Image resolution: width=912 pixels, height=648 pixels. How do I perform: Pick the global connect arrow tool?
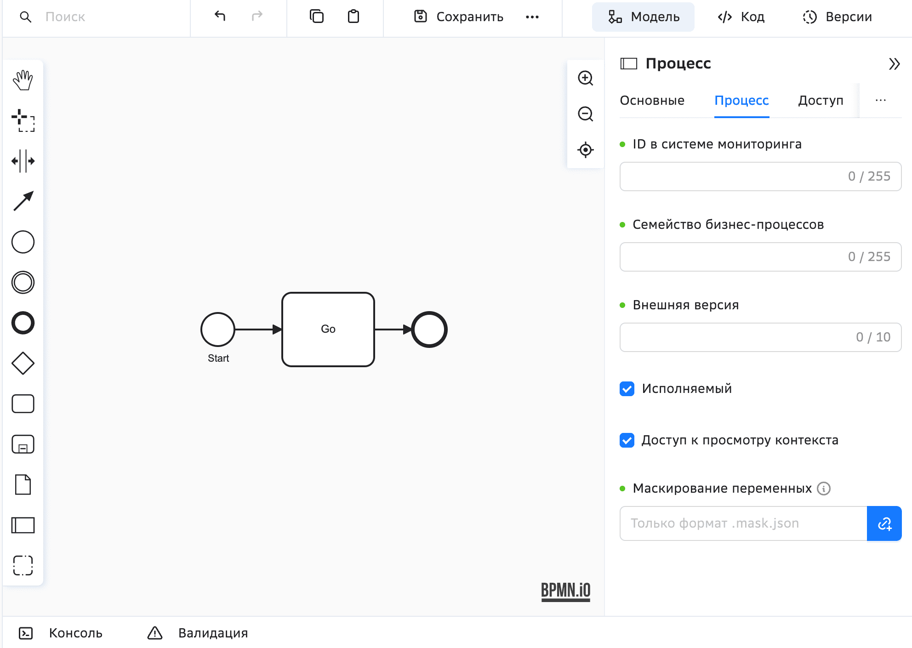pyautogui.click(x=23, y=201)
